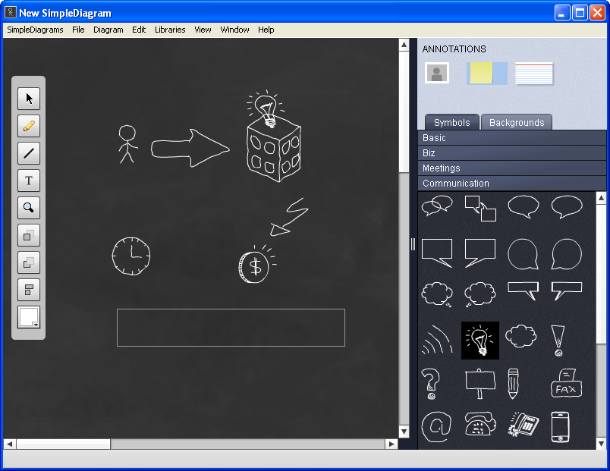Minimize the New SimpleDiagram window
The height and width of the screenshot is (471, 610).
point(561,13)
